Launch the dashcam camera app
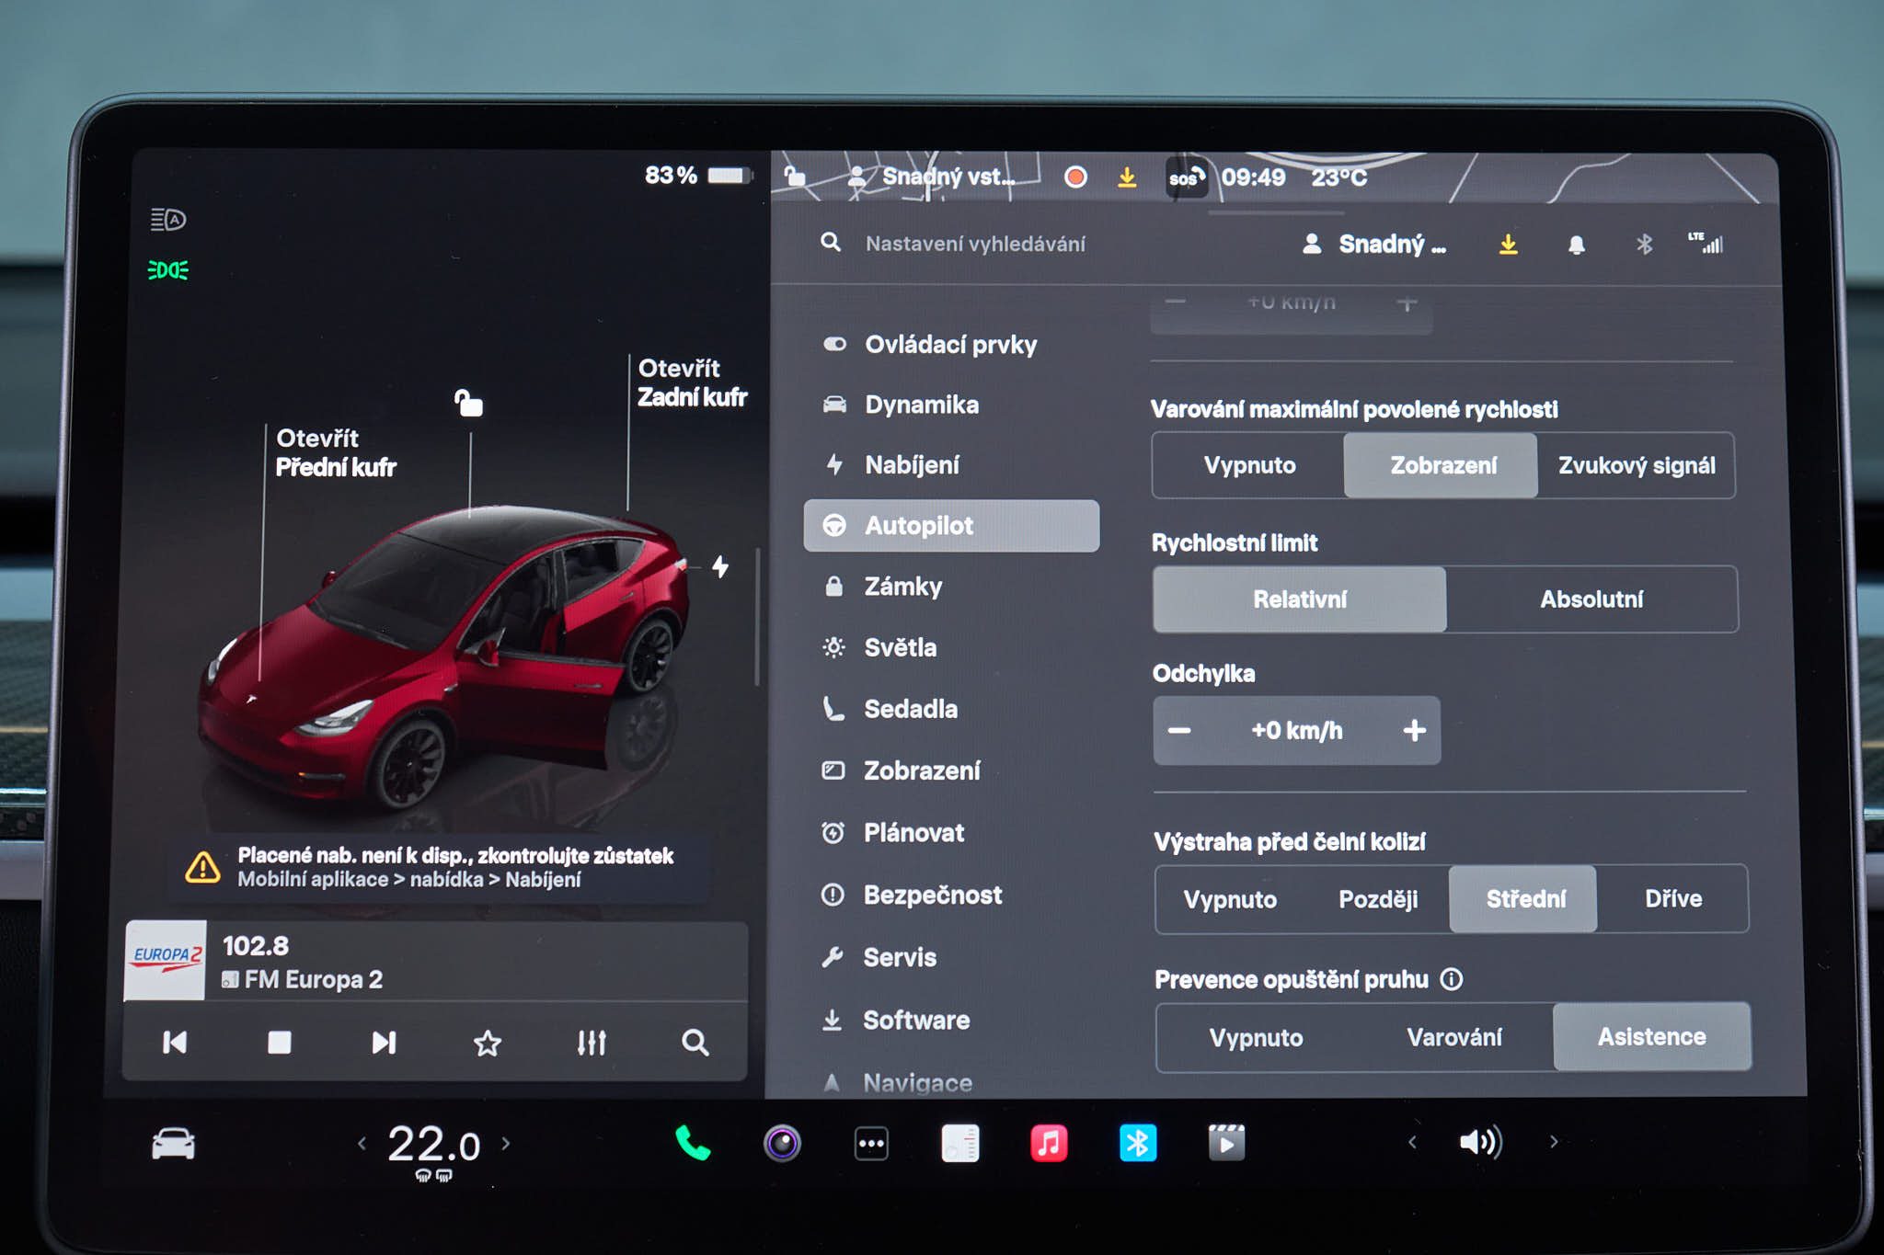The width and height of the screenshot is (1884, 1255). (782, 1144)
